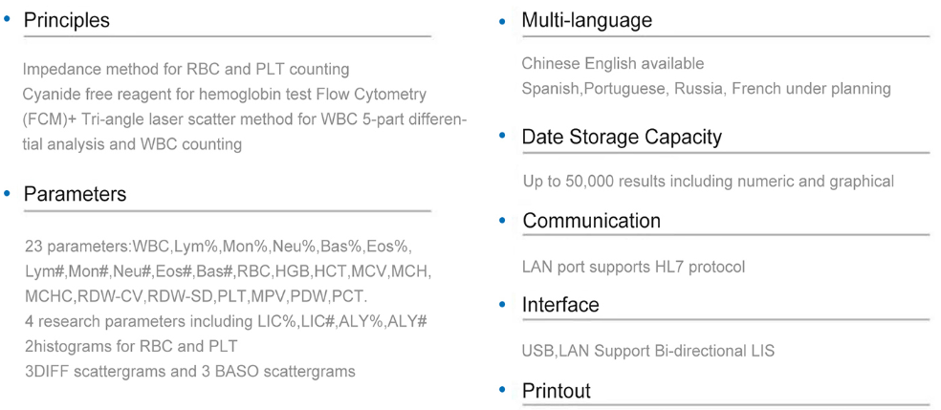Image resolution: width=941 pixels, height=410 pixels.
Task: Click the Date Storage Capacity heading
Action: click(x=622, y=138)
